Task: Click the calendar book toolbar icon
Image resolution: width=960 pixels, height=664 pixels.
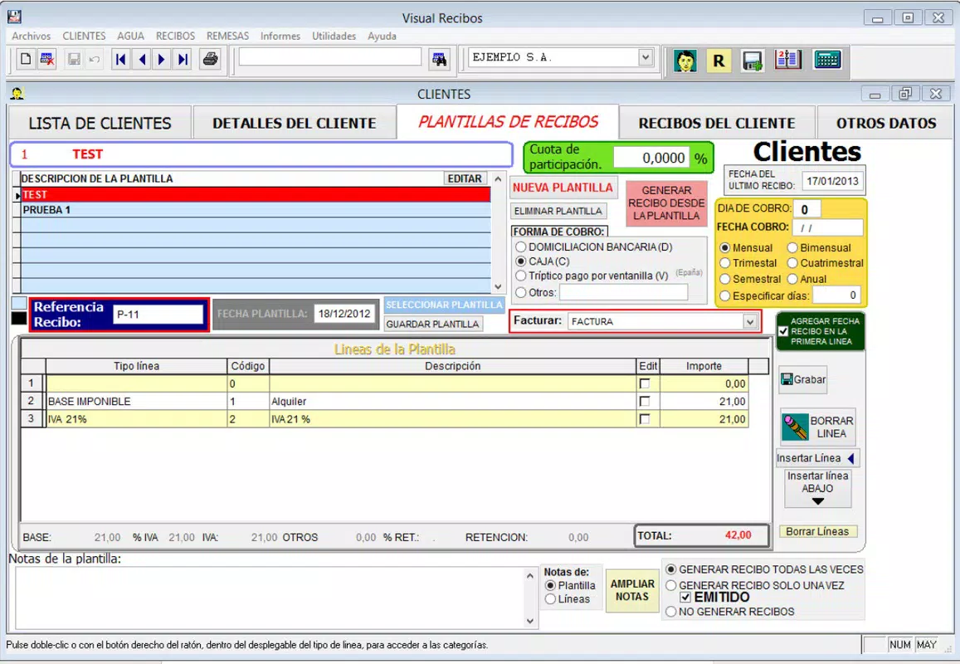Action: click(788, 60)
